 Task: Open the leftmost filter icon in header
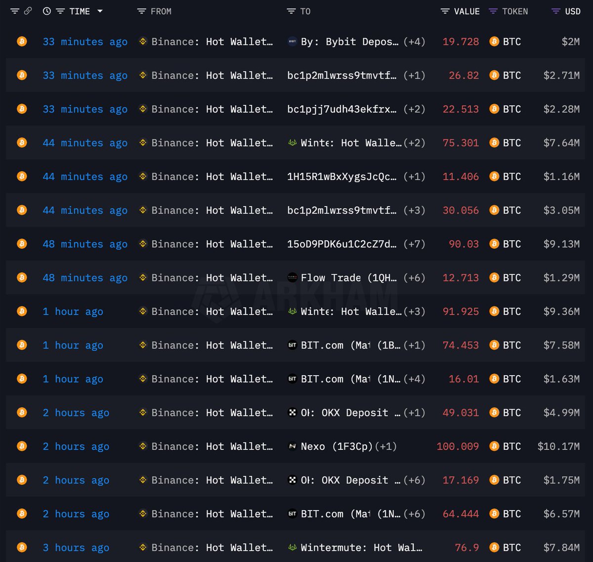[x=15, y=11]
